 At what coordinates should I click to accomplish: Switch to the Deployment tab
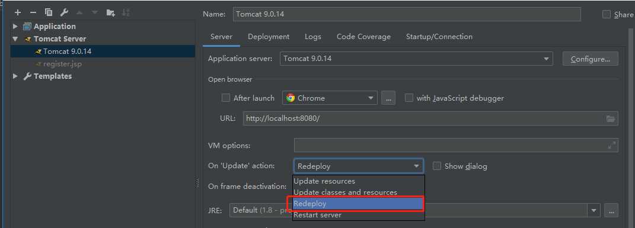click(x=269, y=37)
